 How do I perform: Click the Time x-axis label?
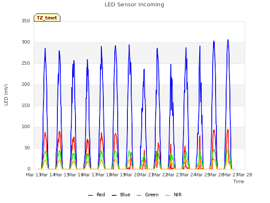point(239,181)
